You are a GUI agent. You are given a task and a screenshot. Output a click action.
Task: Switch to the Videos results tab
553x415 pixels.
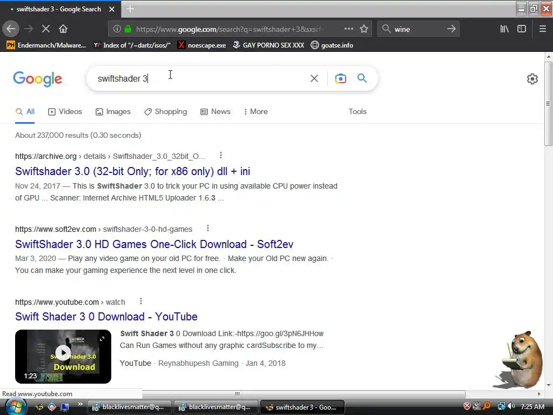[65, 111]
